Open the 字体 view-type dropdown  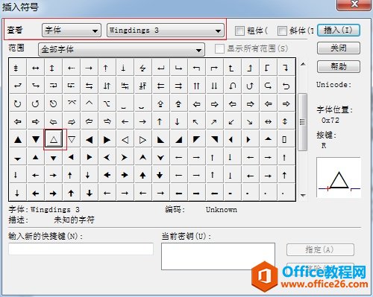[x=72, y=31]
